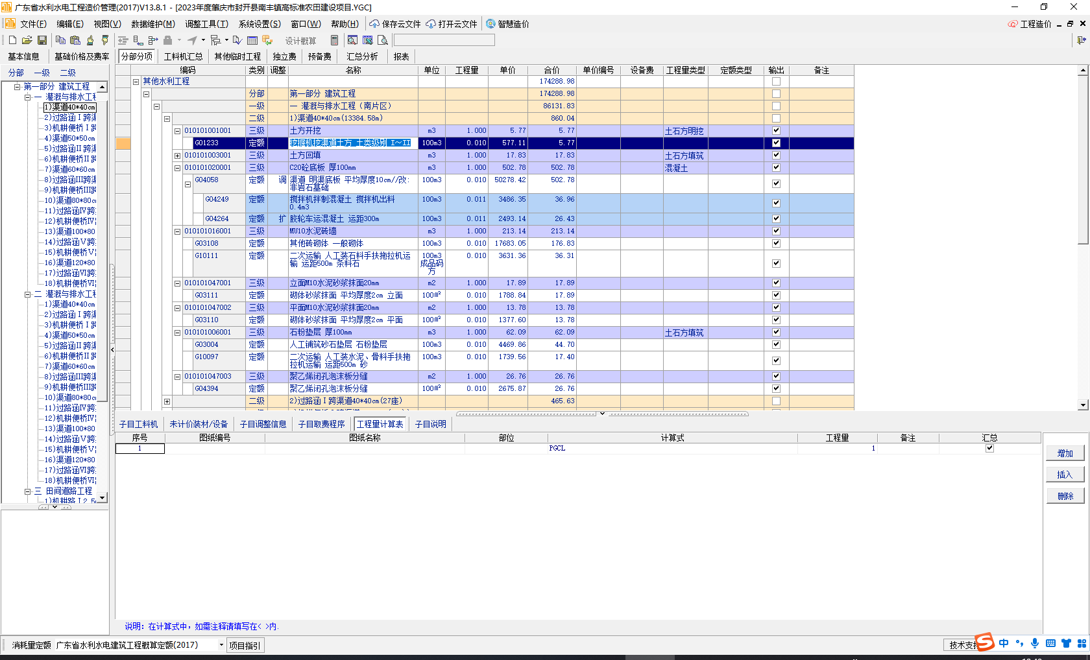The height and width of the screenshot is (660, 1090).
Task: Click the table grid icon in toolbar
Action: pos(252,40)
